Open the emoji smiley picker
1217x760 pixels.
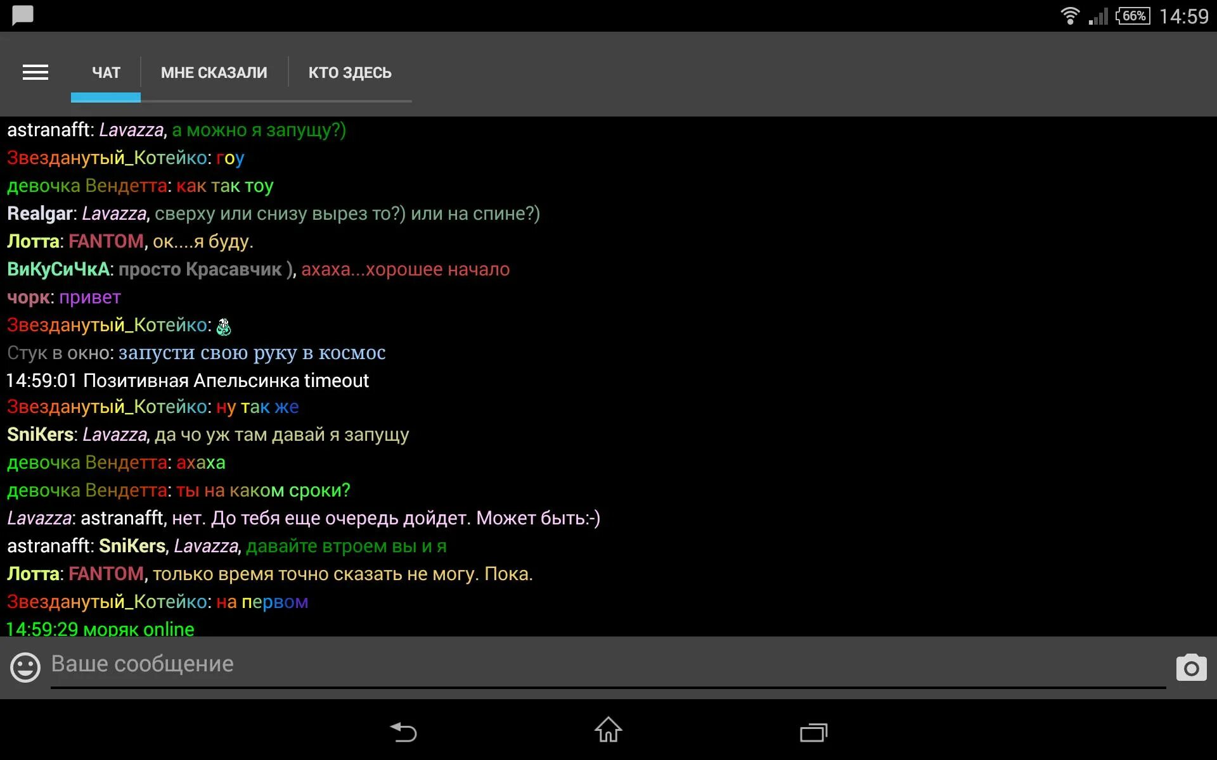pyautogui.click(x=25, y=668)
